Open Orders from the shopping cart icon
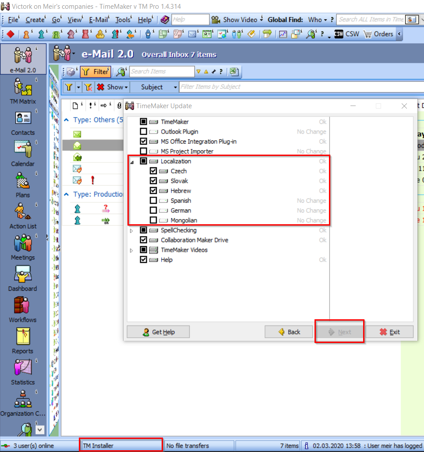This screenshot has height=452, width=424. (378, 34)
